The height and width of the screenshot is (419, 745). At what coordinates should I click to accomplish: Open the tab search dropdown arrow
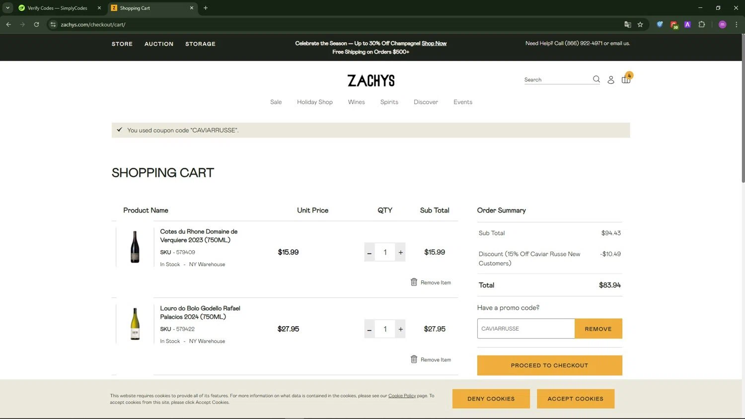7,8
